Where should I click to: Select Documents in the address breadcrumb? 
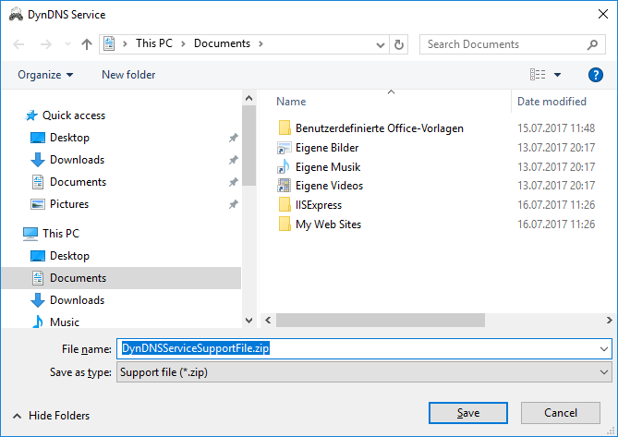pos(222,43)
